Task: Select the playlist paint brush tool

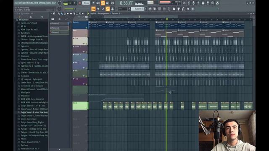Action: point(62,13)
